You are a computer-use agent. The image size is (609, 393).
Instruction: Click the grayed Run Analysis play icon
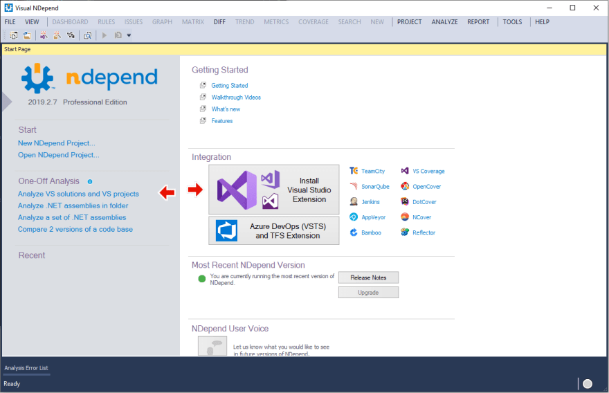pyautogui.click(x=104, y=35)
